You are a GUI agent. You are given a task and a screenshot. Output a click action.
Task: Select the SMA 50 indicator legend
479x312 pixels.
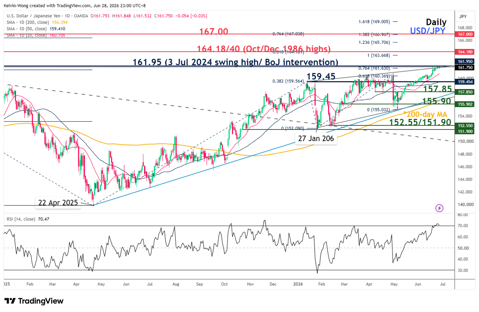[36, 29]
